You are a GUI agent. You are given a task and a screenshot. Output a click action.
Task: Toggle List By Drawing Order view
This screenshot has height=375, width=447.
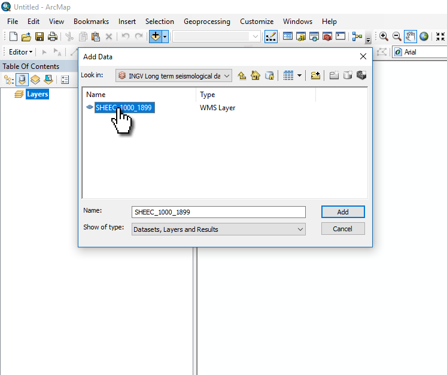click(x=9, y=80)
